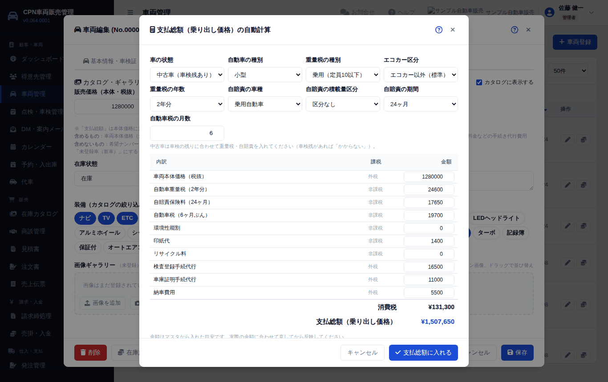Open the 車の状態 dropdown
The image size is (608, 382).
pos(187,75)
